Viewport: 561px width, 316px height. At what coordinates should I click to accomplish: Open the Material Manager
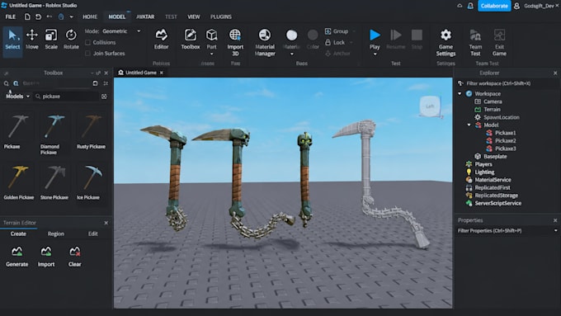[x=265, y=42]
